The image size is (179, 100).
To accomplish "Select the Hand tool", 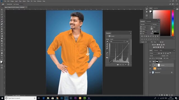I will [x=2, y=53].
